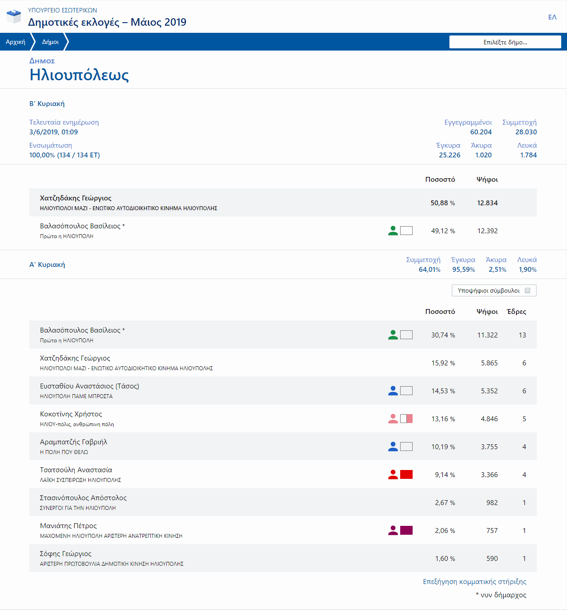Image resolution: width=567 pixels, height=611 pixels.
Task: Select Χατζηδάκης Γεώργιος winner row in Β' Κυριακή
Action: coord(283,203)
